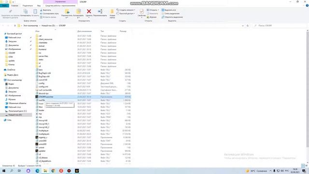Switch to the Share (Поделиться) ribbon tab
Screen dimensions: 309x174
tap(28, 6)
